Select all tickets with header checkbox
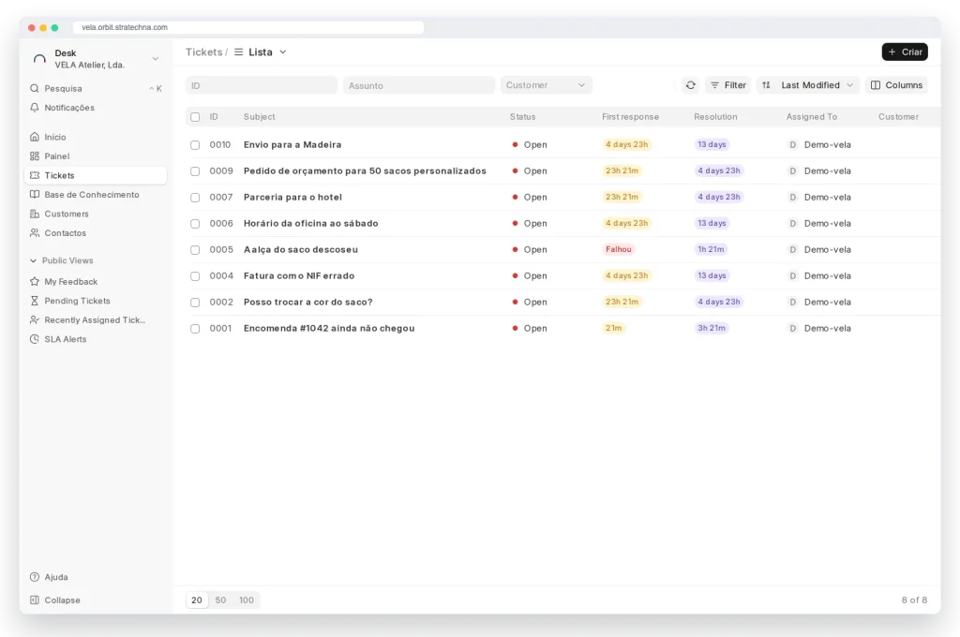Viewport: 960px width, 637px height. click(195, 117)
